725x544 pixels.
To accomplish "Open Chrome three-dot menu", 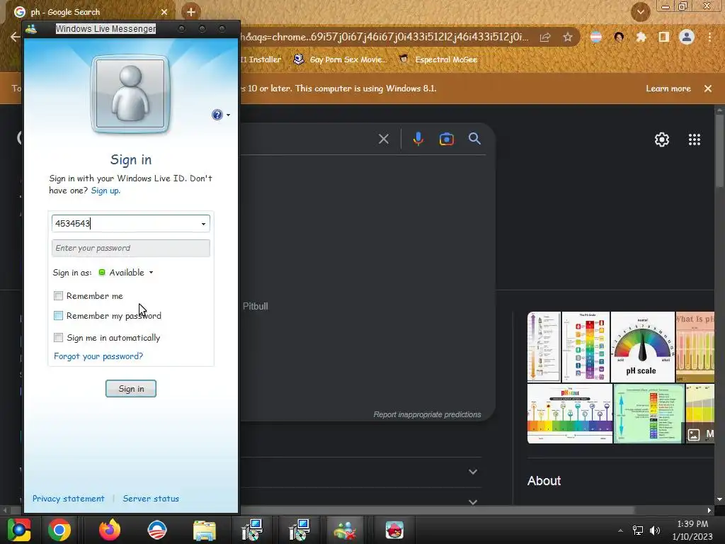I will (x=709, y=37).
